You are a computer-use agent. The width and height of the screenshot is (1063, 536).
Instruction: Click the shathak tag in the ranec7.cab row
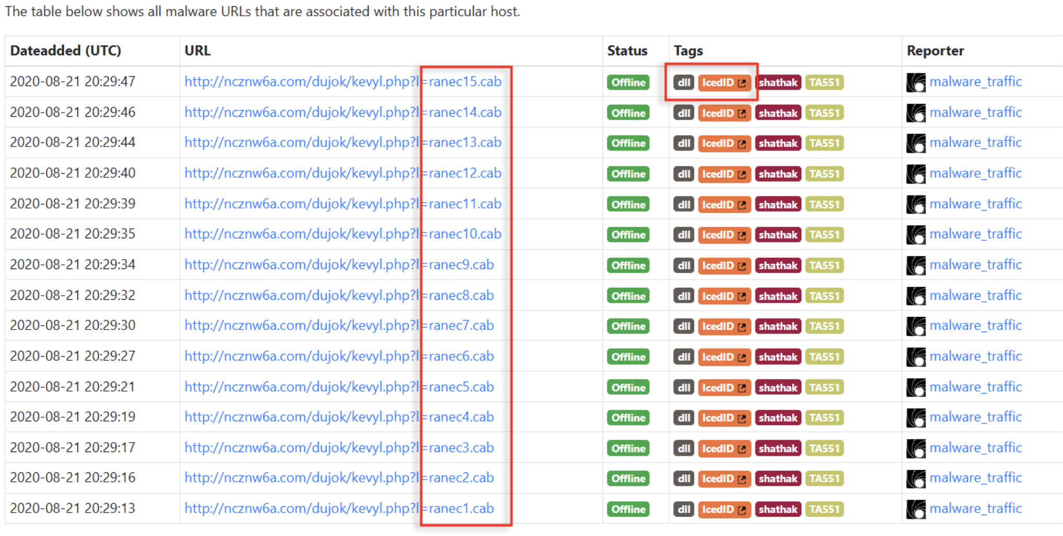tap(778, 326)
